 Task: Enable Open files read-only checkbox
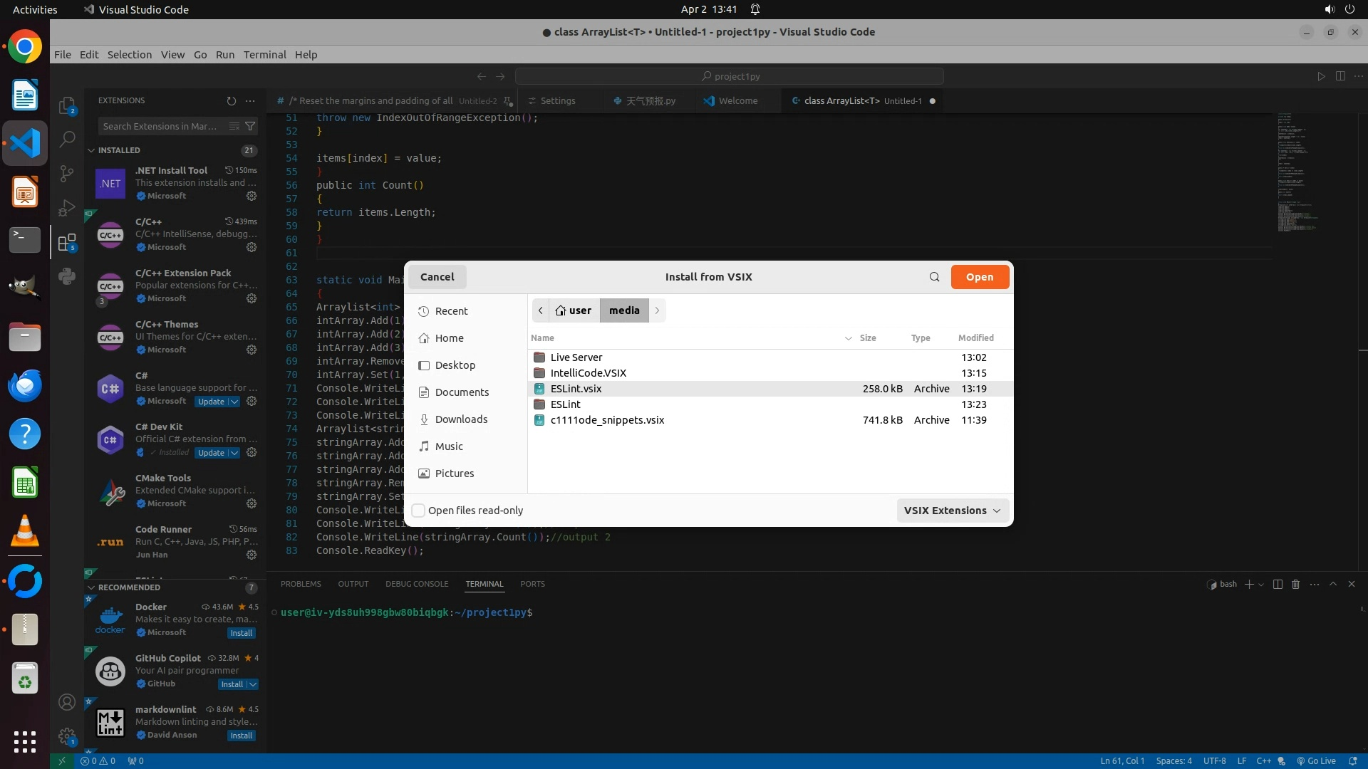419,511
